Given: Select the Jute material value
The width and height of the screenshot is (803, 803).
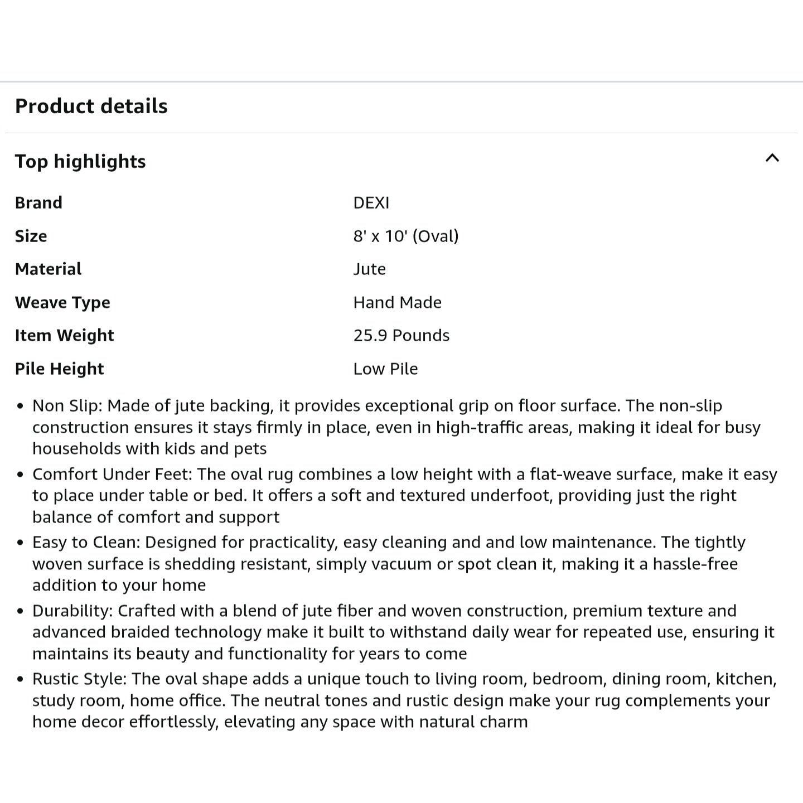Looking at the screenshot, I should coord(369,269).
